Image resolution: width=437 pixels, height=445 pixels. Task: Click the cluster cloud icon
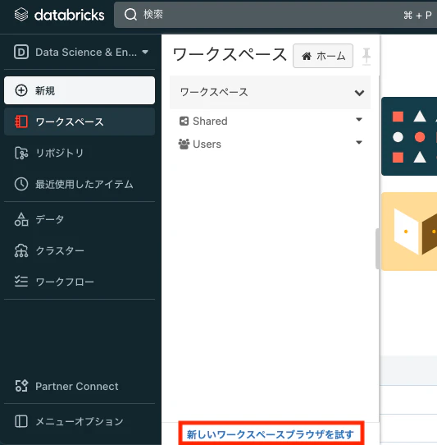[21, 251]
